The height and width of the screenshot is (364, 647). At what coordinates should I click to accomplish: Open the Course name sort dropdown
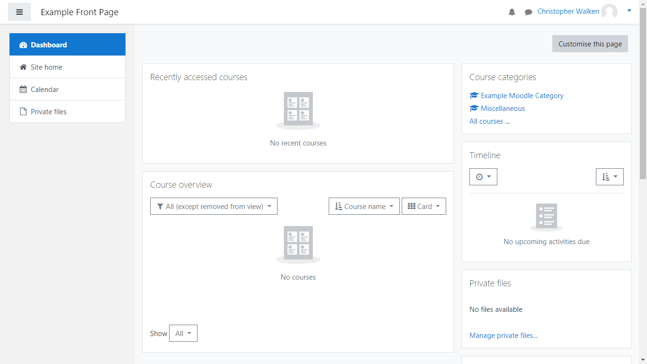(364, 206)
